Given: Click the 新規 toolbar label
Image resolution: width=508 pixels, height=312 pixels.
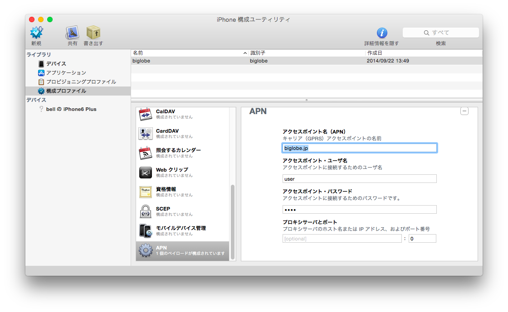Looking at the screenshot, I should [x=36, y=43].
